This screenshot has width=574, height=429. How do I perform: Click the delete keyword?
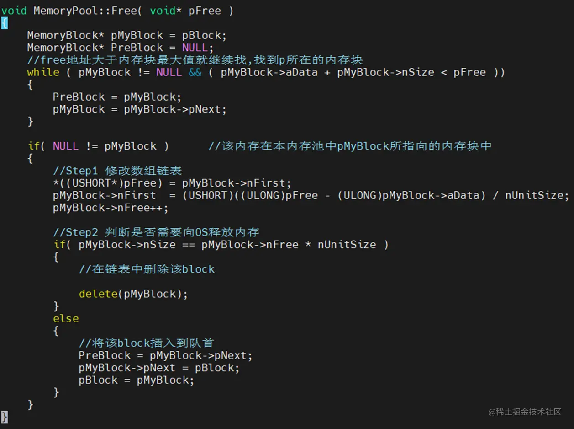click(x=98, y=294)
